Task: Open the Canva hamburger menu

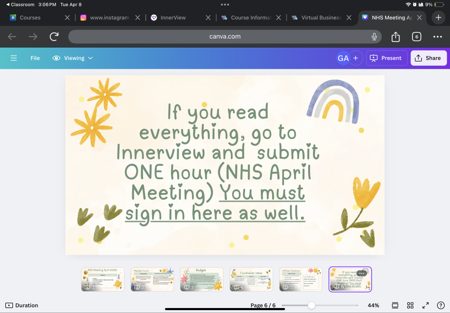Action: [x=14, y=58]
